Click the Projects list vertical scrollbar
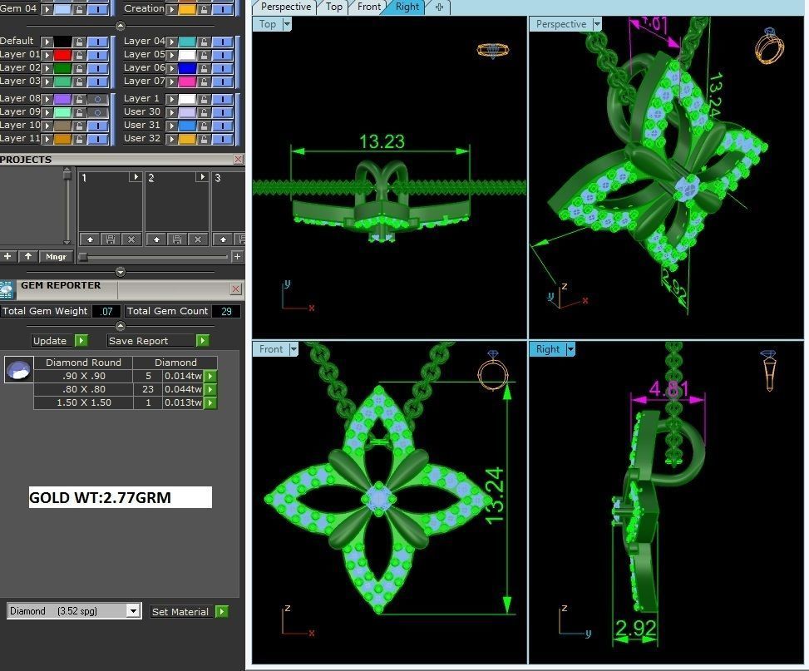 tap(67, 206)
